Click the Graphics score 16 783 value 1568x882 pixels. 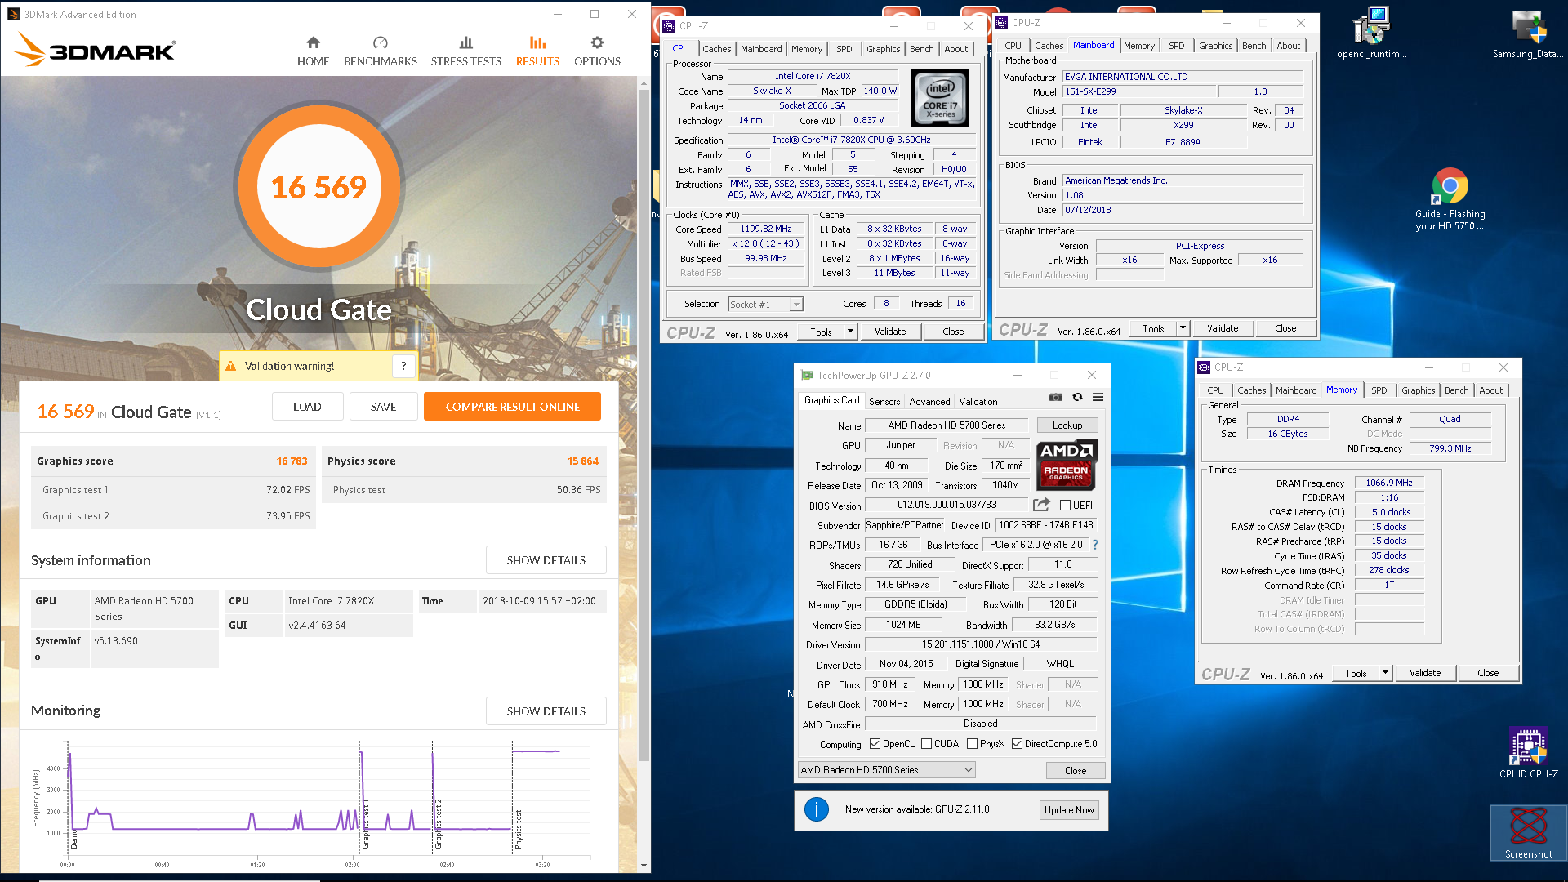coord(292,461)
